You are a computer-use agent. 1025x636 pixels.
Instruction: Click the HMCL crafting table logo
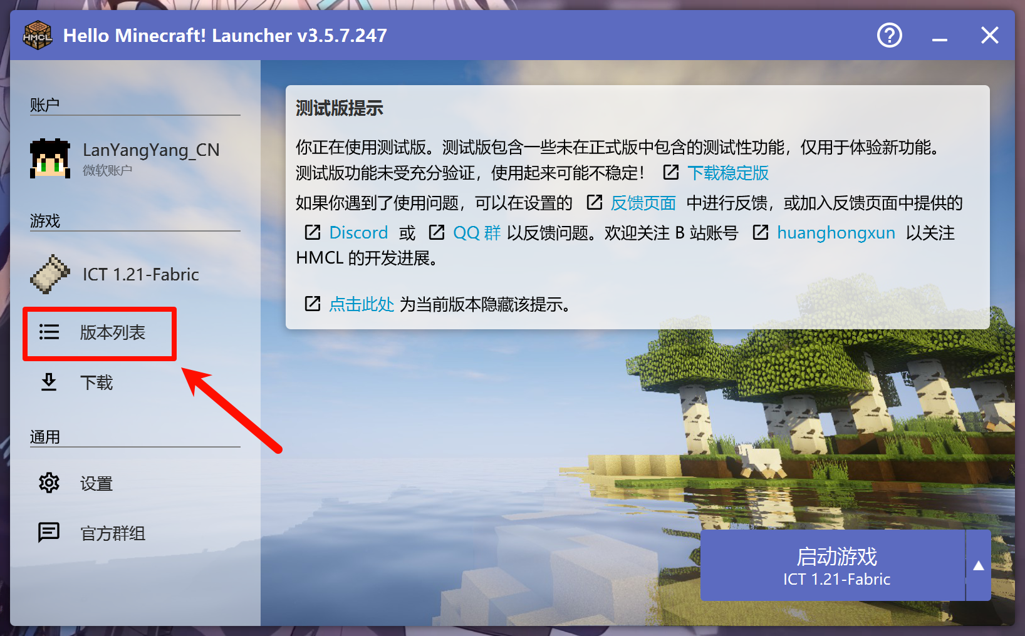click(37, 35)
